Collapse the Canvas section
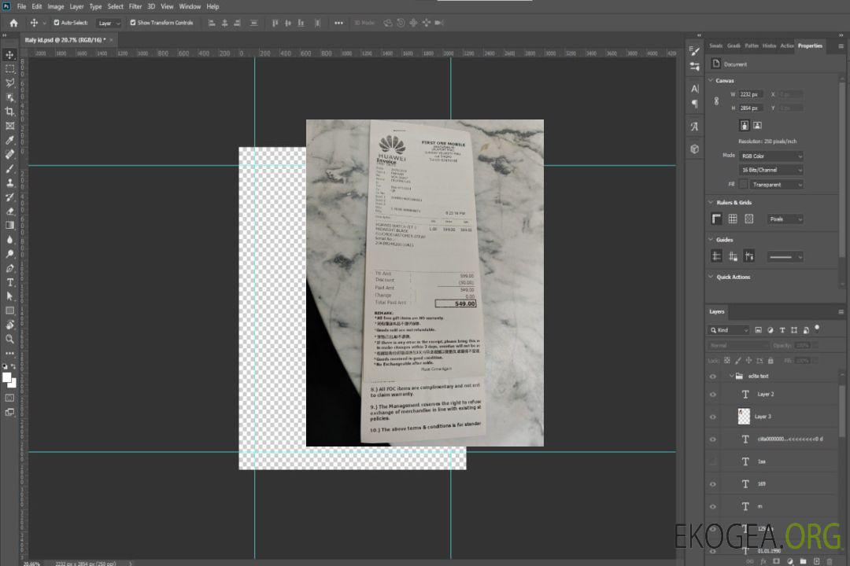Viewport: 850px width, 566px height. click(x=711, y=80)
